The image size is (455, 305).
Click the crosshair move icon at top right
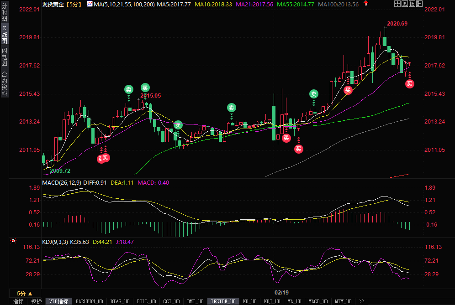click(397, 4)
